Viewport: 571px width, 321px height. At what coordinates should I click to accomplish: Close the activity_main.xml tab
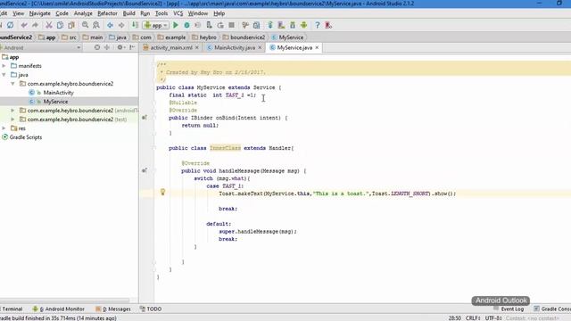pos(197,47)
